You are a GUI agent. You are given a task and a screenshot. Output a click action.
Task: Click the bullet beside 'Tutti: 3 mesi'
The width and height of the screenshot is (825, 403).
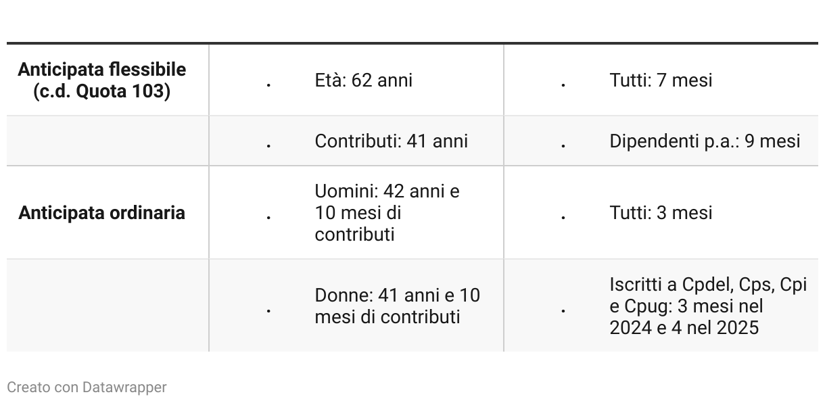tap(563, 217)
